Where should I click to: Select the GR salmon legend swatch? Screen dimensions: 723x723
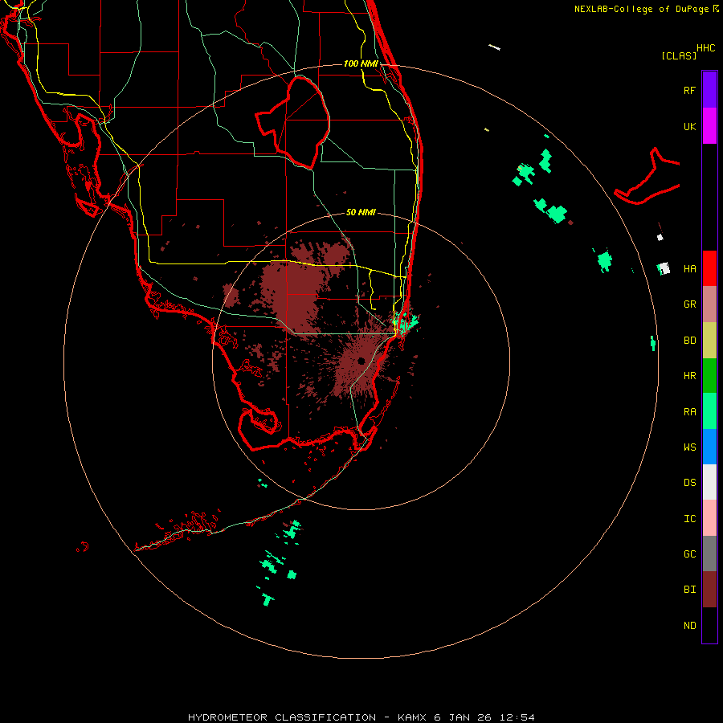coord(709,304)
